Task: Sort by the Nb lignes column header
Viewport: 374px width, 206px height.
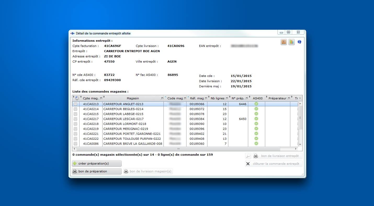Action: pyautogui.click(x=218, y=98)
